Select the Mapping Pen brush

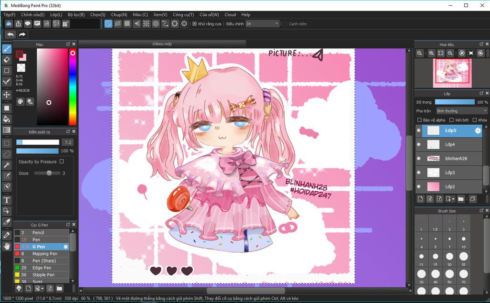[42, 254]
